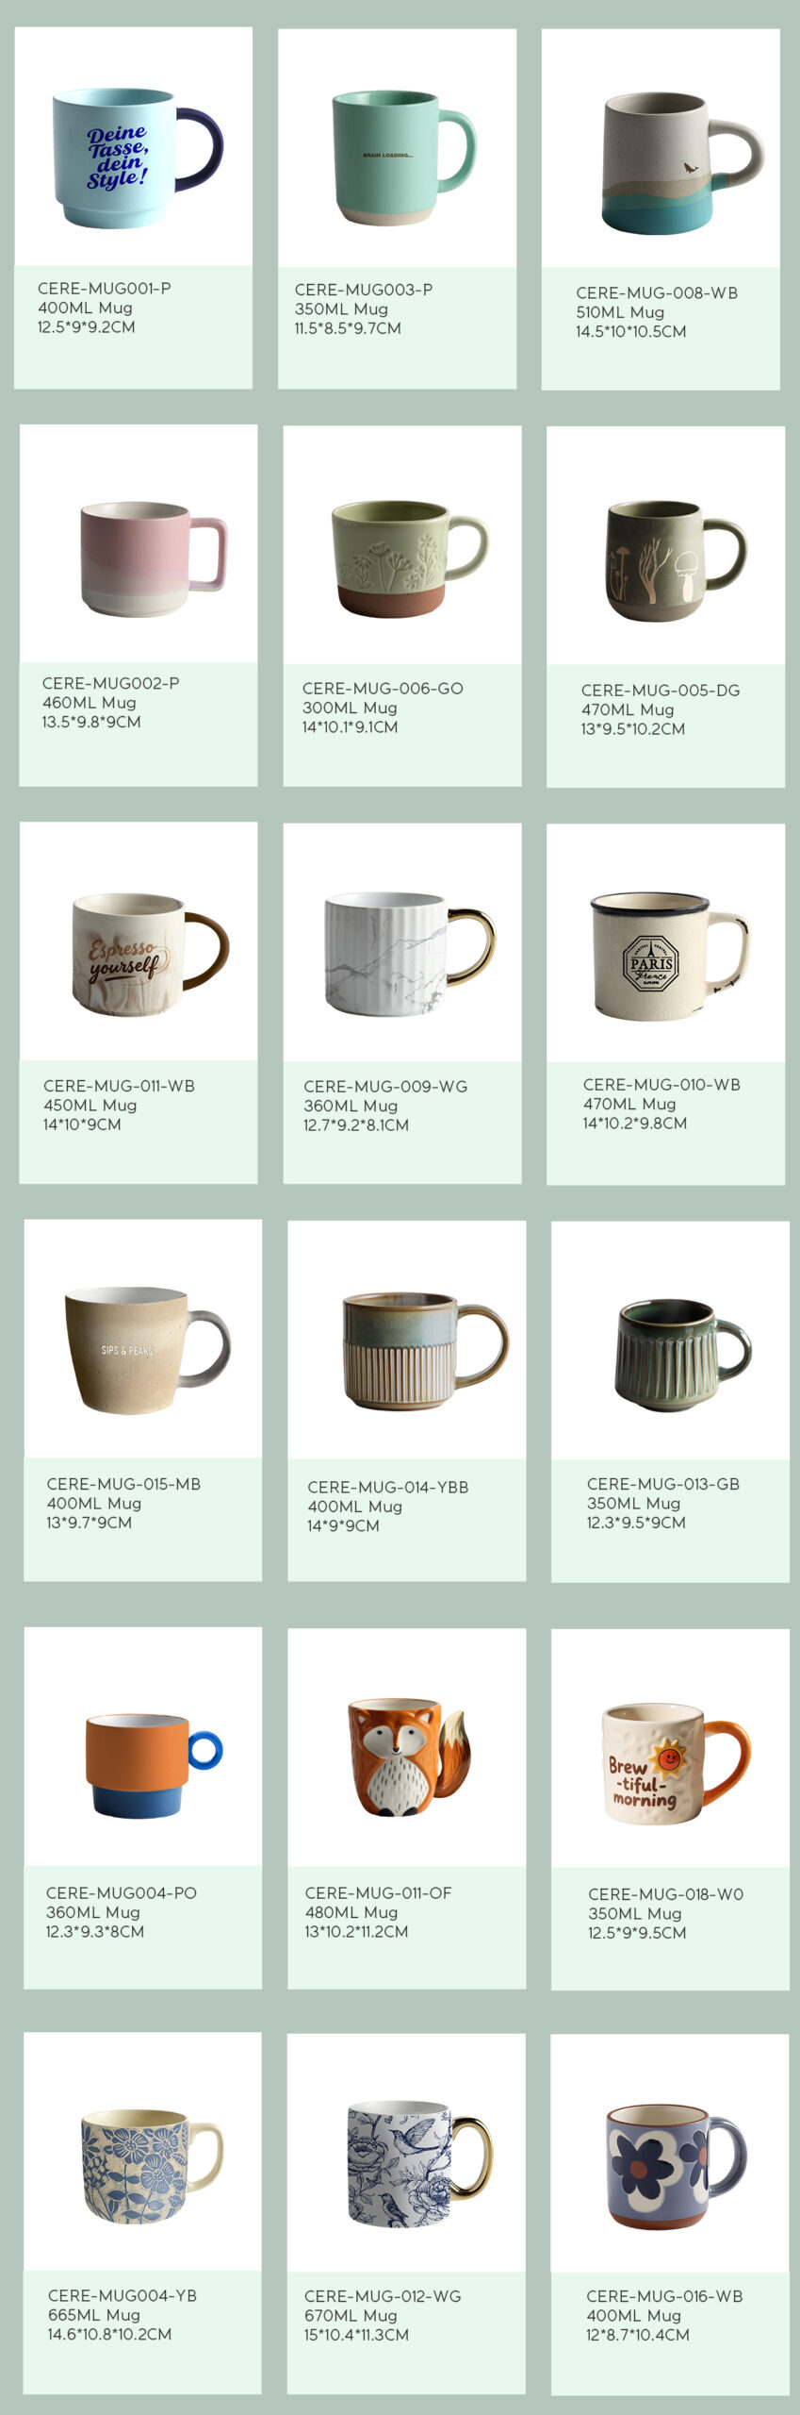Select the blue 'Deine Tasse, dein Style!' mug
Screen dimensions: 800x2415
(x=138, y=158)
